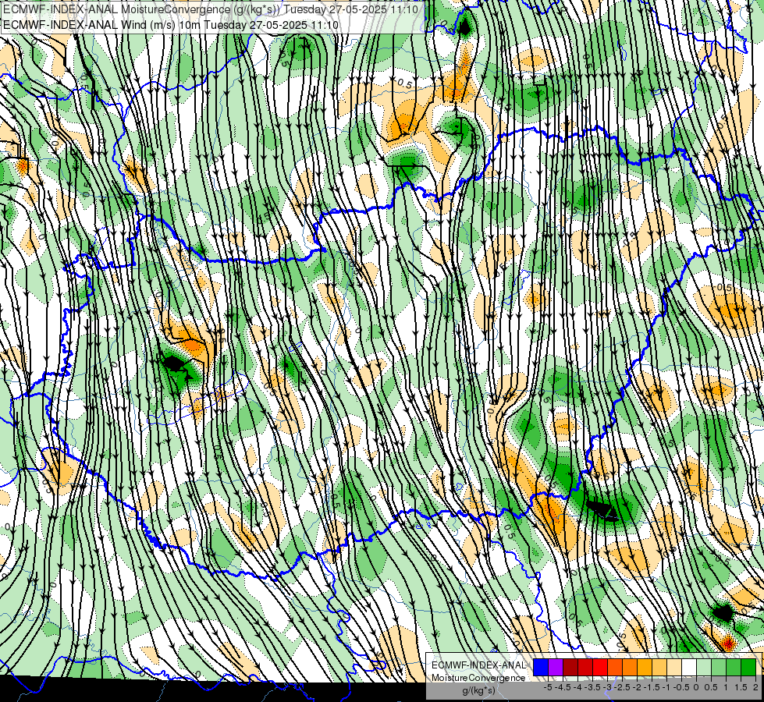Viewport: 764px width, 702px height.
Task: Pick the orange swatch left of -2
Action: 630,668
